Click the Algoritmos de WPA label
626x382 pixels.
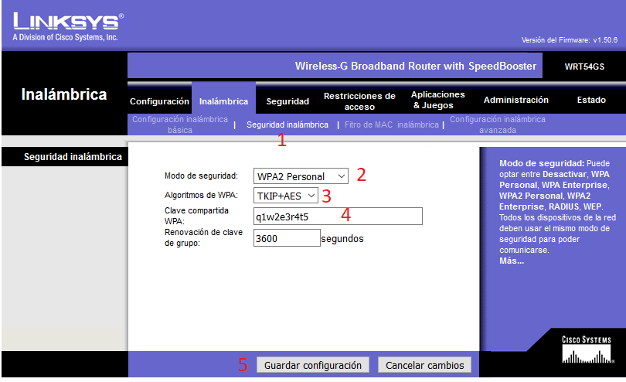pyautogui.click(x=201, y=195)
